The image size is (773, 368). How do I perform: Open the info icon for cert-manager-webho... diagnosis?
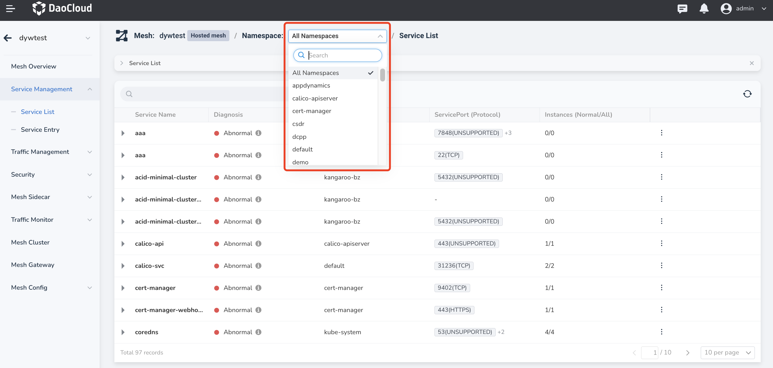coord(259,310)
